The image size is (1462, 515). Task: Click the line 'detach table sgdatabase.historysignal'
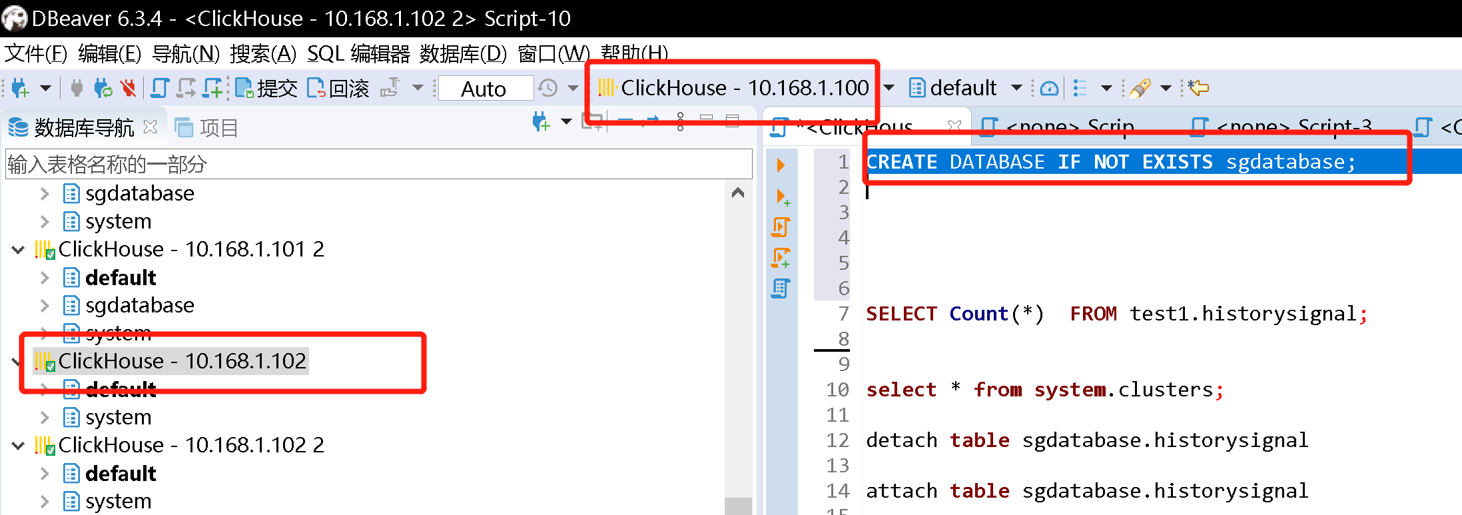coord(1087,440)
